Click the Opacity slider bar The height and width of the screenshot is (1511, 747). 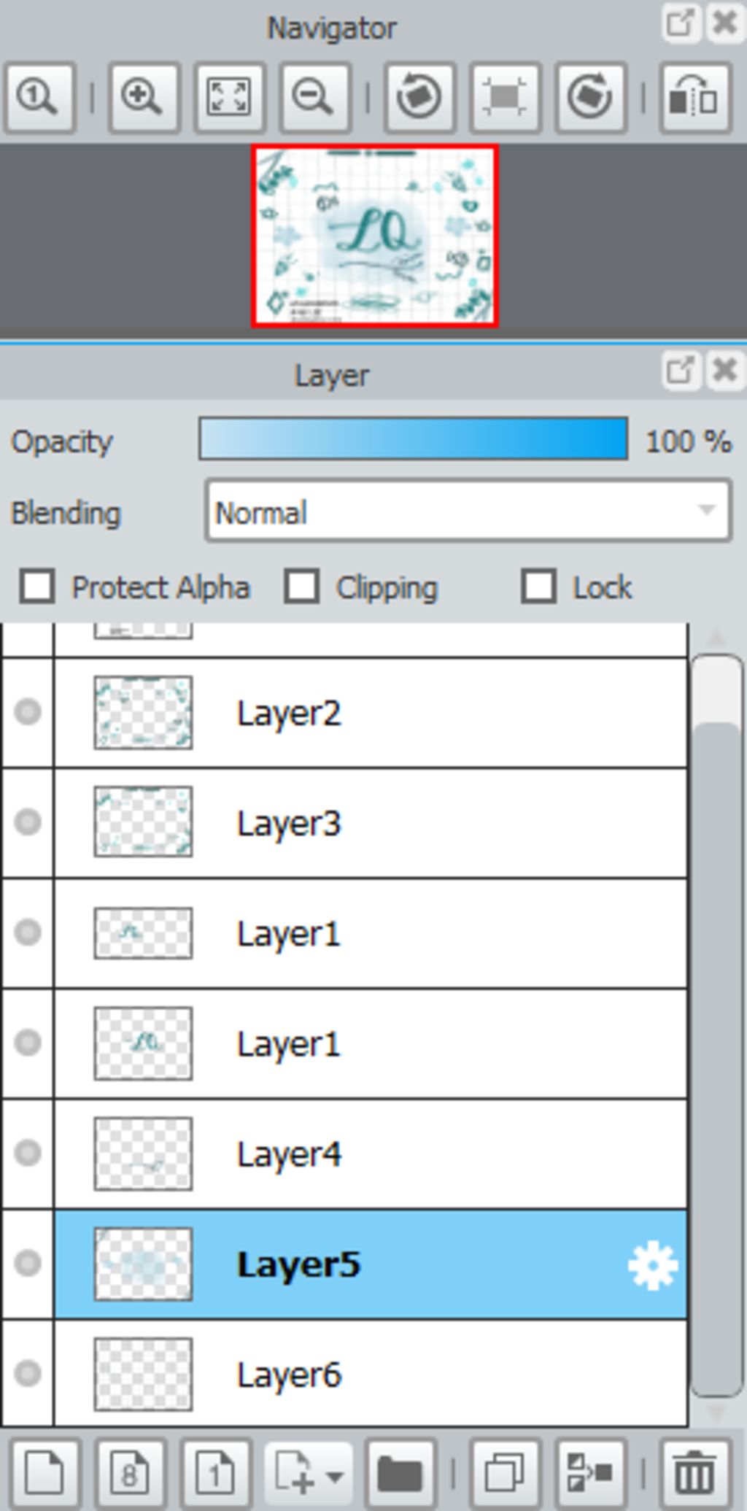[x=413, y=439]
